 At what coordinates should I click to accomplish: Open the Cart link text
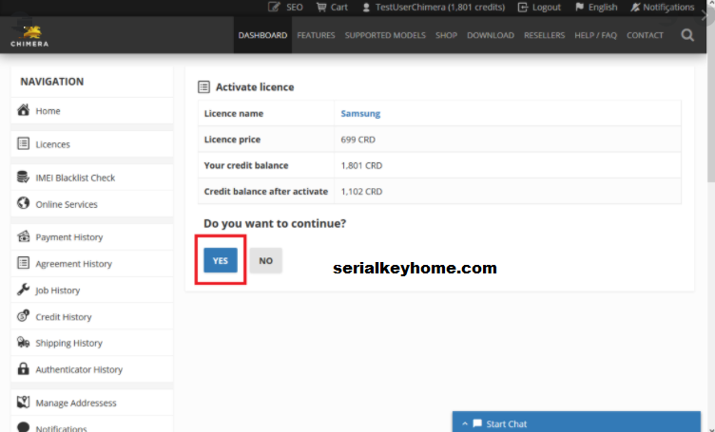338,8
